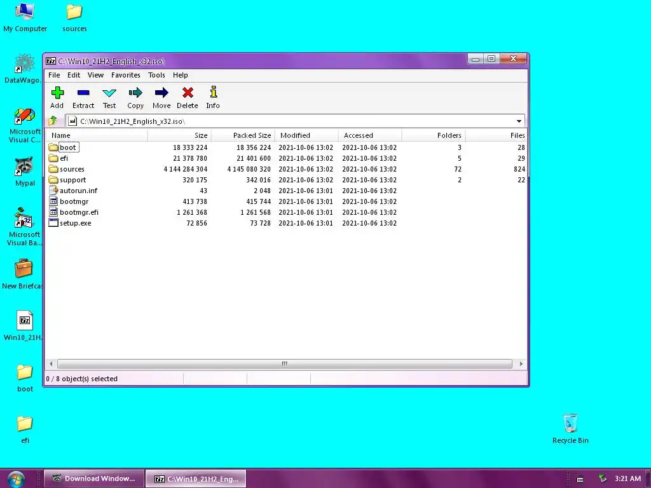Open the View menu
Viewport: 651px width, 488px height.
(x=95, y=75)
